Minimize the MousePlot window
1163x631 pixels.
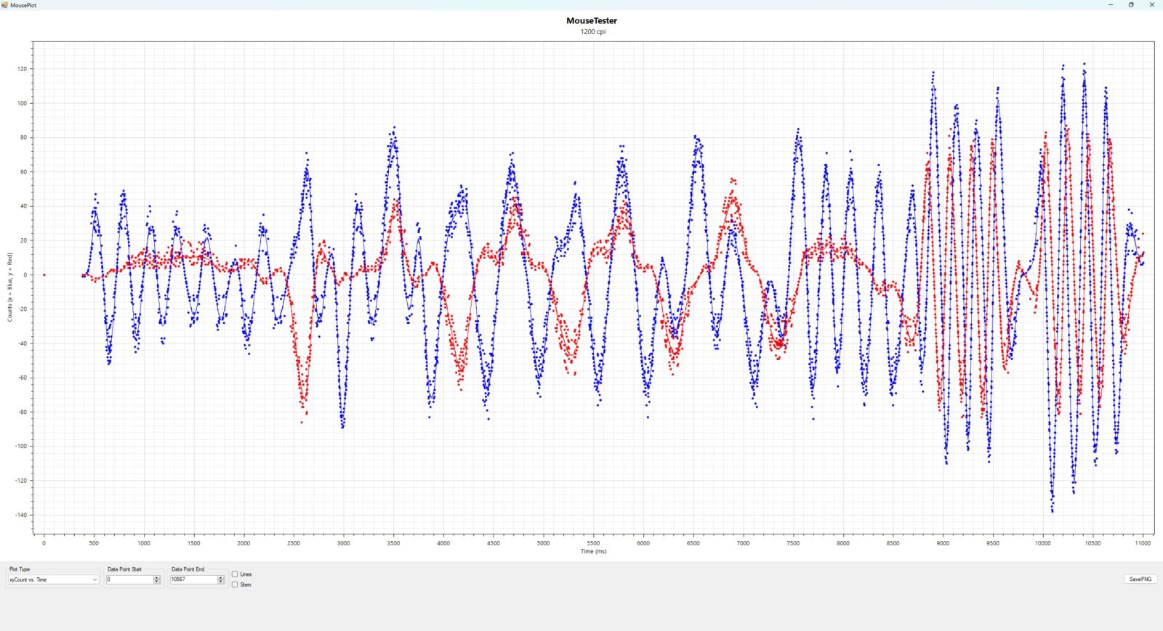(x=1110, y=5)
